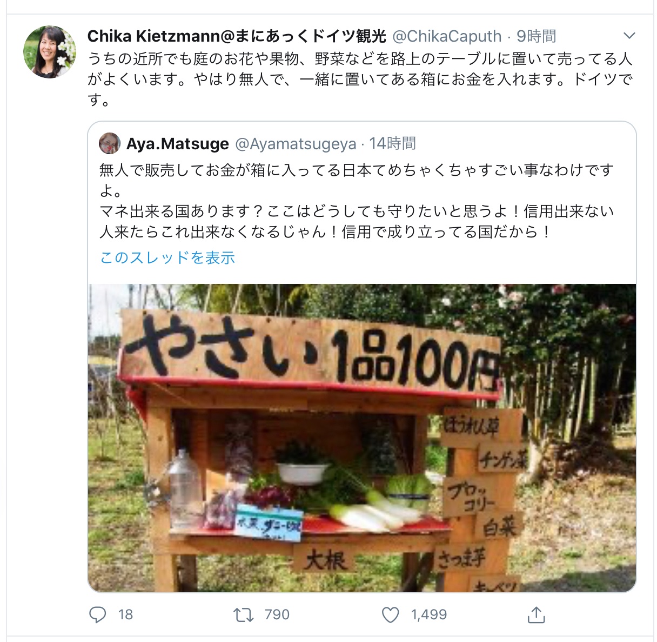The width and height of the screenshot is (657, 642).
Task: Click the 14時間 timestamp on quoted tweet
Action: coord(393,143)
